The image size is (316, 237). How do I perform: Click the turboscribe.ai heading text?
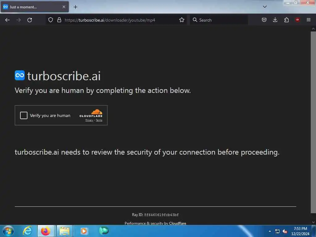(x=64, y=76)
